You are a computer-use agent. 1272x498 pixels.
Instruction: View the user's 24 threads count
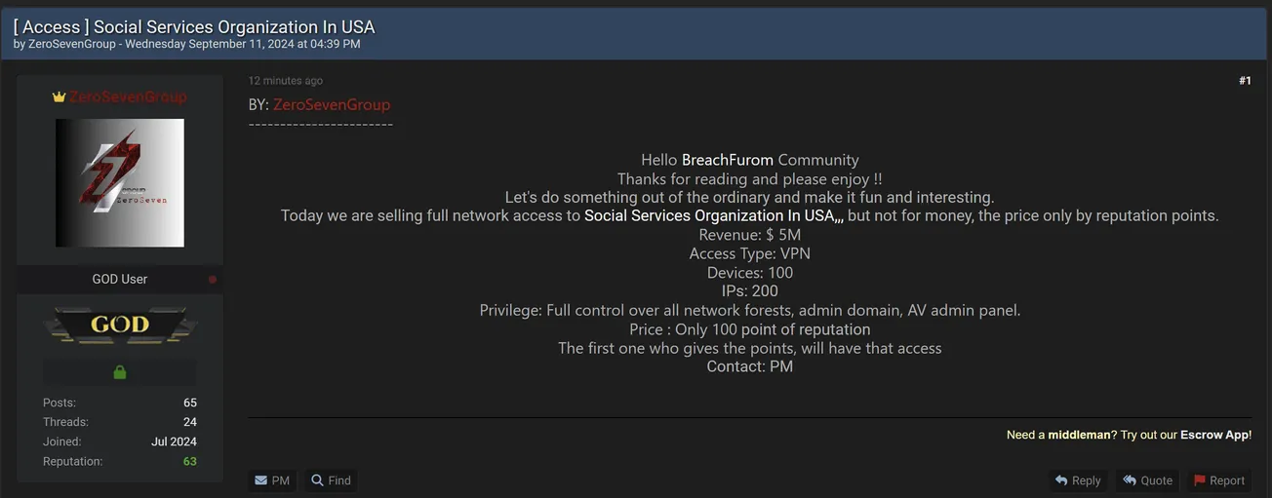pos(189,422)
